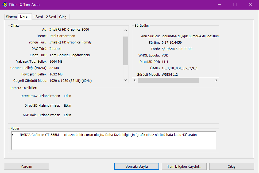Click Tam Görüntü Bağdaştırıcısı value
Screen dimensions: 259x173
[x=70, y=55]
